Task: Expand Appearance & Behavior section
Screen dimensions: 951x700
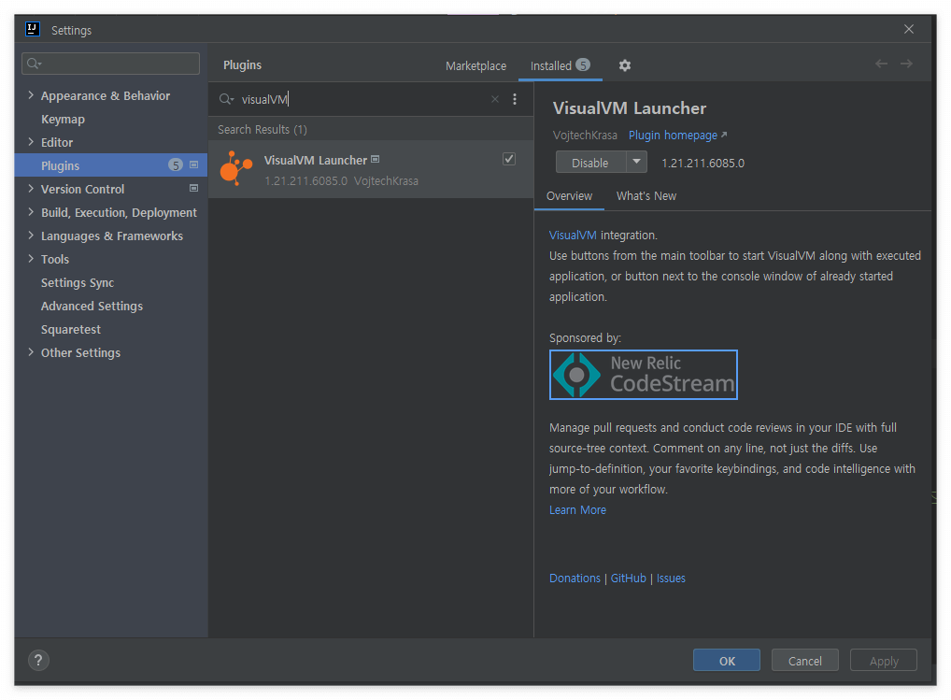Action: click(x=31, y=95)
